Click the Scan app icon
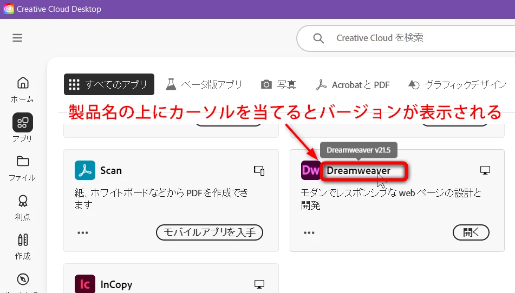This screenshot has height=293, width=515. (85, 170)
